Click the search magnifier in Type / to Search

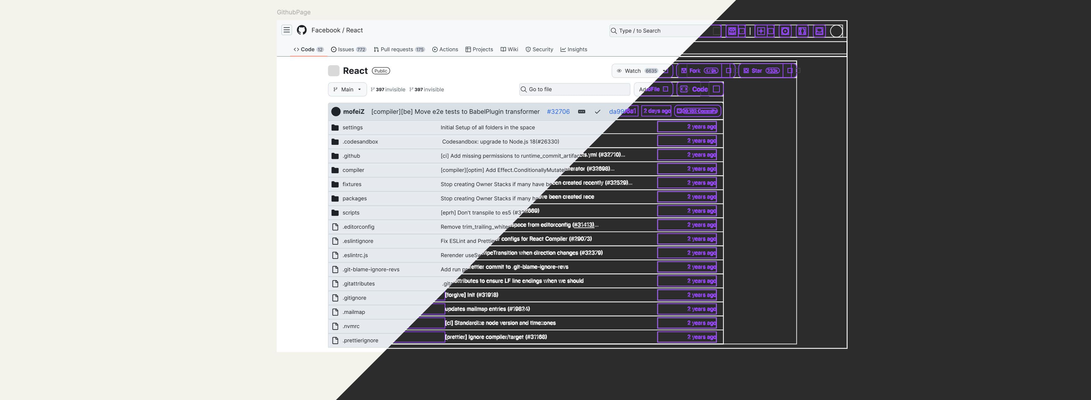[614, 31]
